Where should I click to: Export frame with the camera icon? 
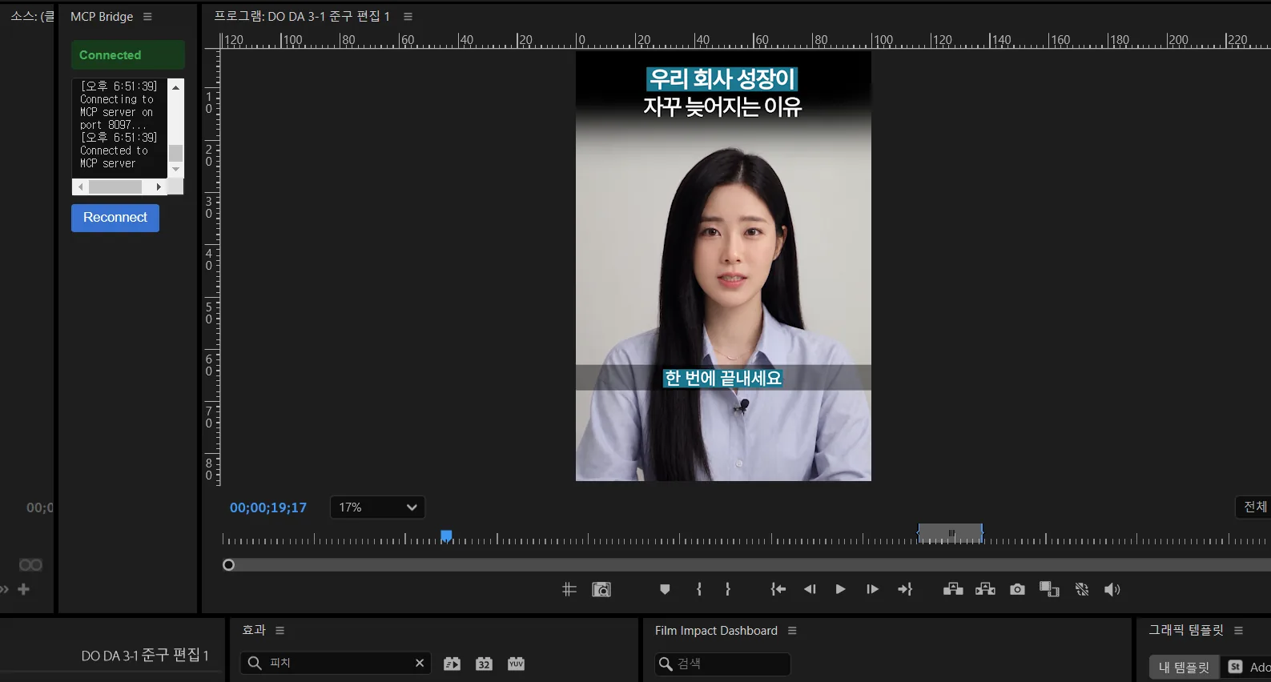1017,589
